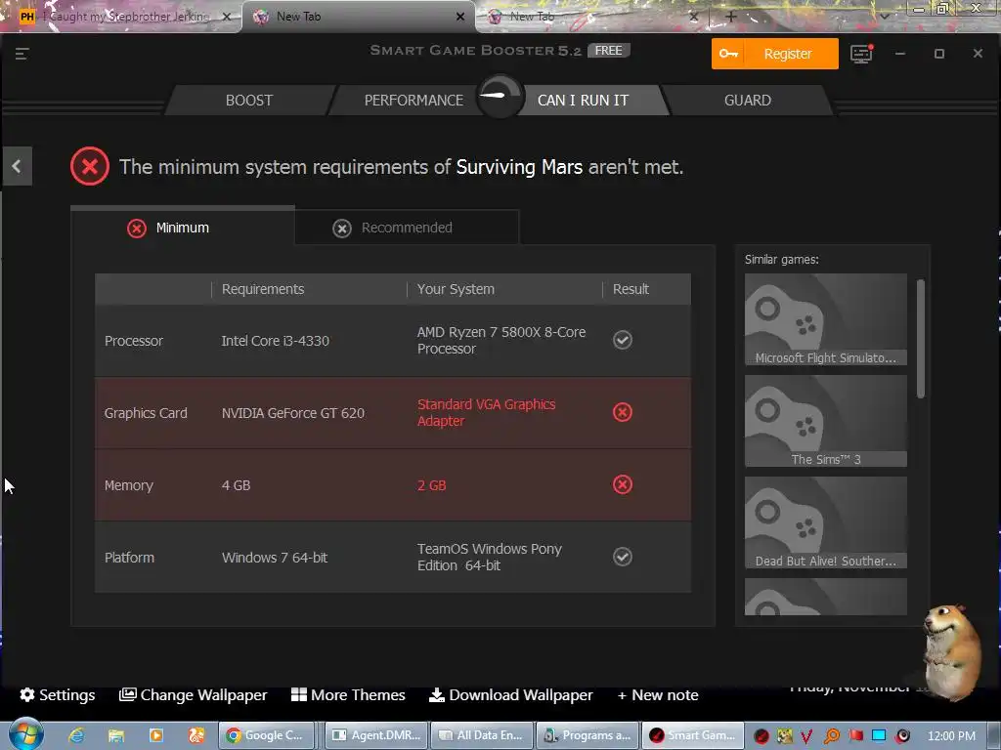Screen dimensions: 1001x750
Task: Open the GUARD tab
Action: (x=748, y=101)
